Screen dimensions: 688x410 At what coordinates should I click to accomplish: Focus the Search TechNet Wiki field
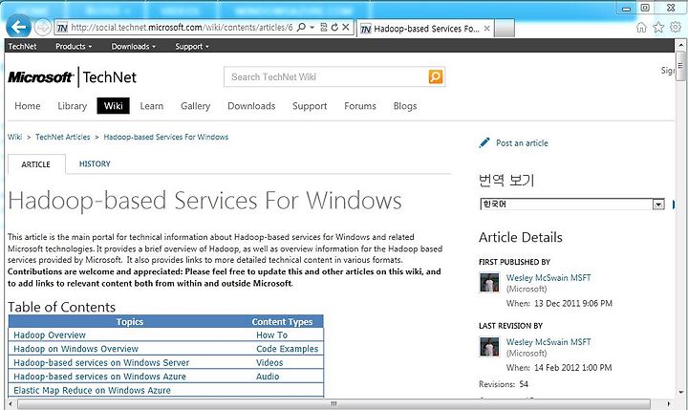(x=326, y=76)
